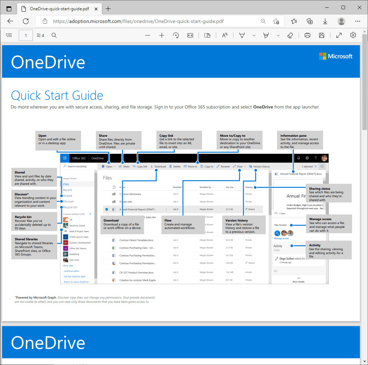Save the PDF file
The width and height of the screenshot is (368, 365).
322,35
